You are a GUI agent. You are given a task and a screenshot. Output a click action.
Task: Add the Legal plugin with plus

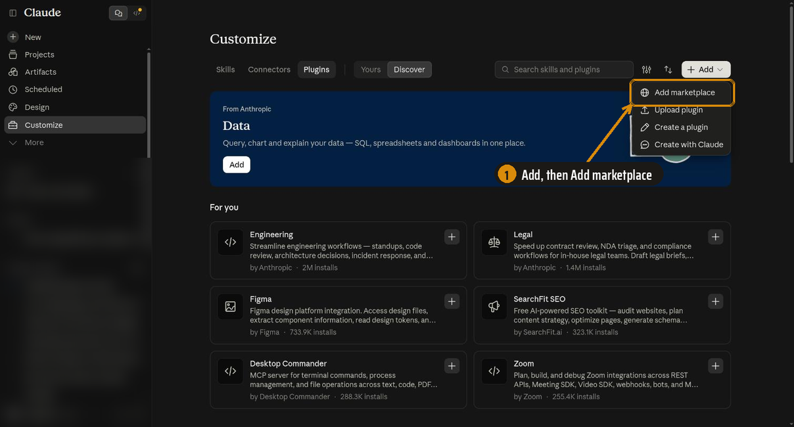click(x=716, y=237)
